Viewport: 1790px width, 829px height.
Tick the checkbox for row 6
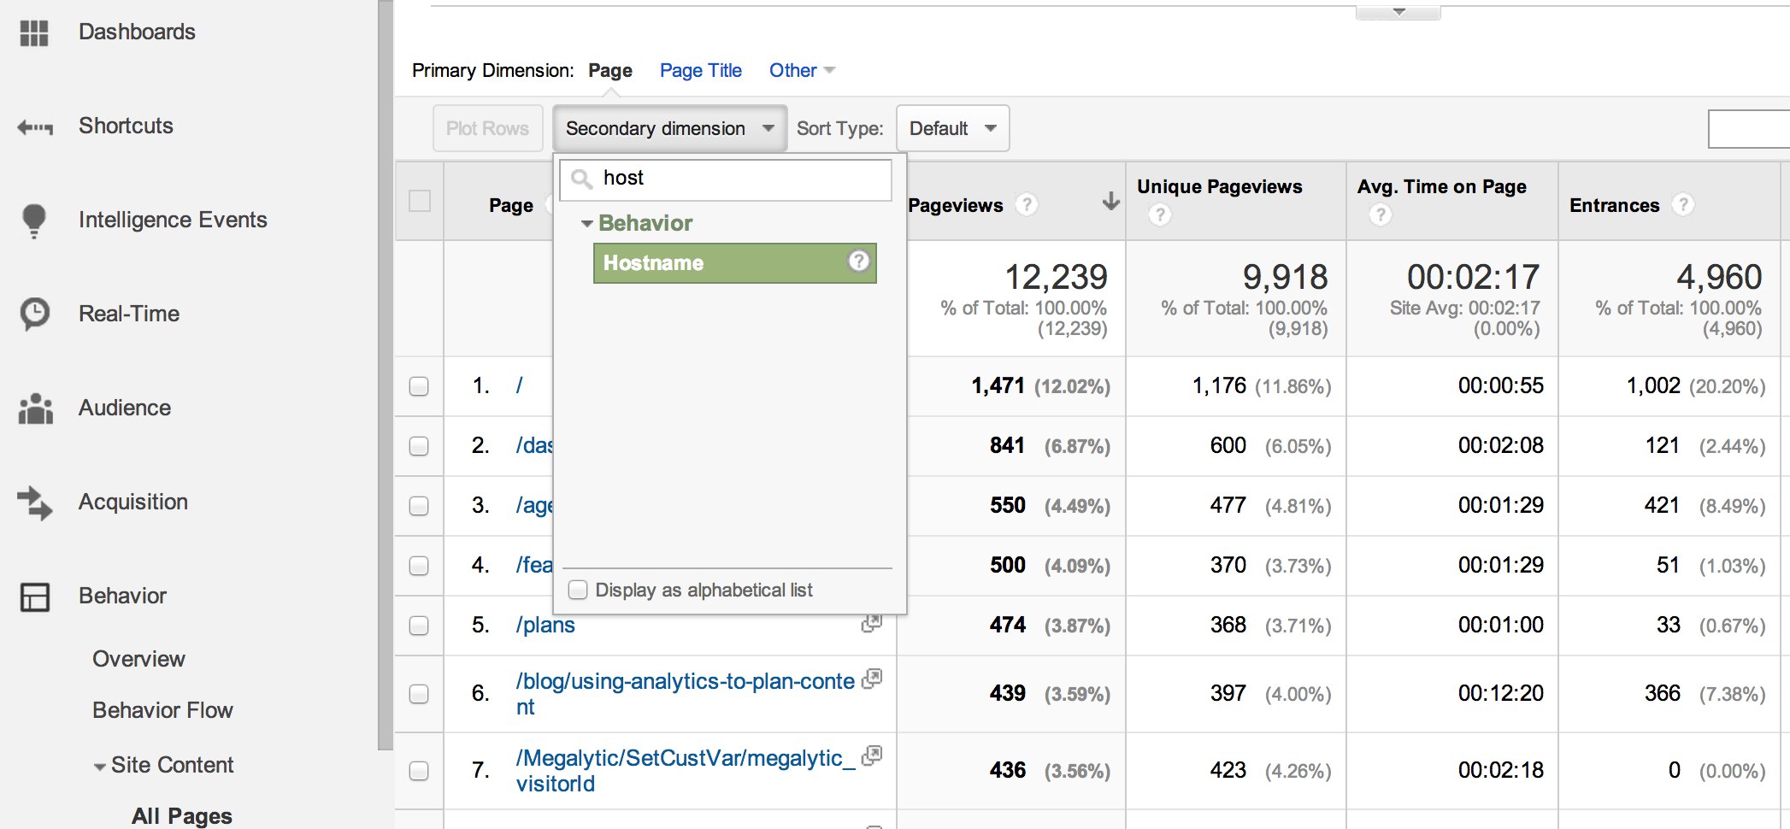pos(419,694)
